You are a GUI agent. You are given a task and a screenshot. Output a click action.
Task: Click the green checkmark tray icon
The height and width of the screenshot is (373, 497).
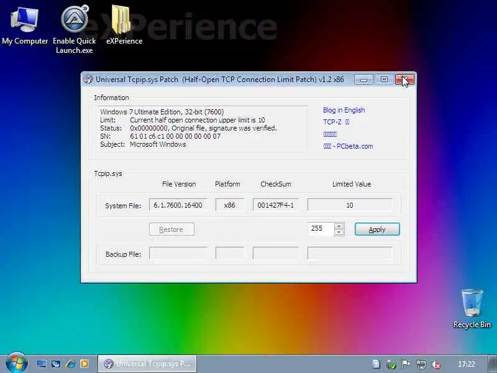tap(391, 365)
